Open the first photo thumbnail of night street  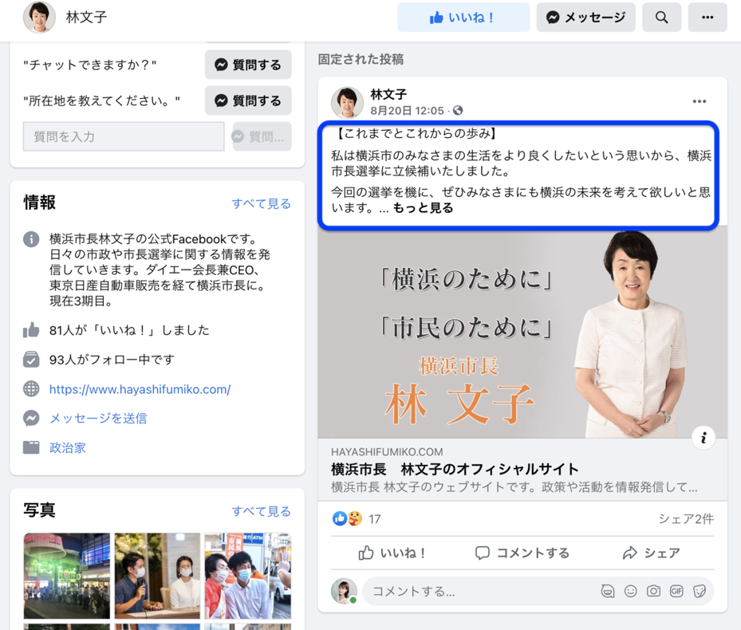(67, 576)
